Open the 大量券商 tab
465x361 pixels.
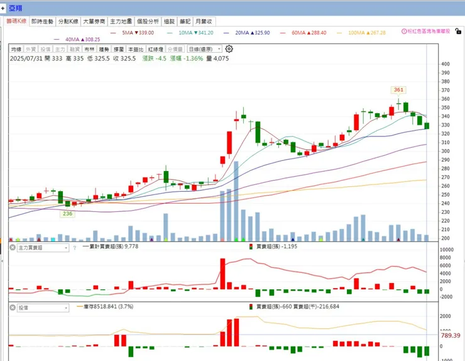(94, 21)
